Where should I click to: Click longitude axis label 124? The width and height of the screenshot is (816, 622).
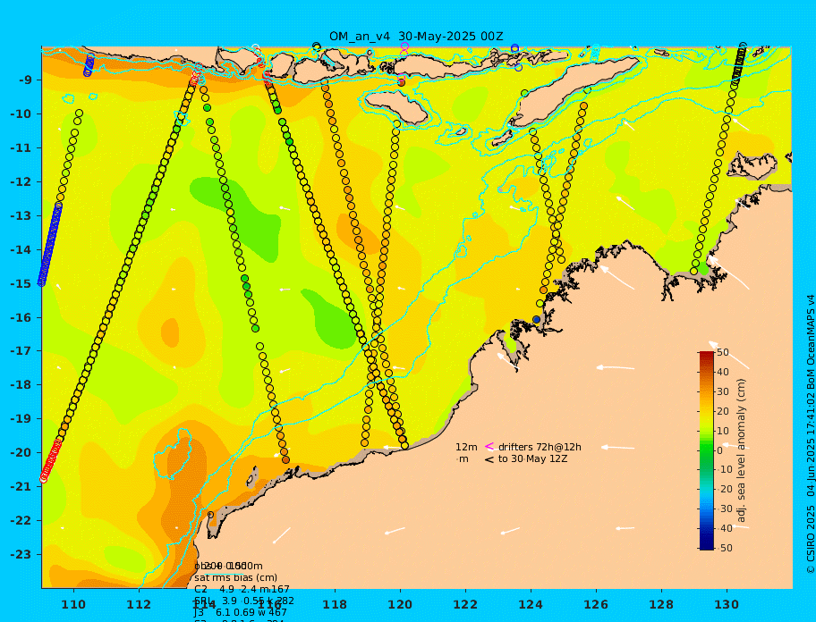click(x=531, y=605)
